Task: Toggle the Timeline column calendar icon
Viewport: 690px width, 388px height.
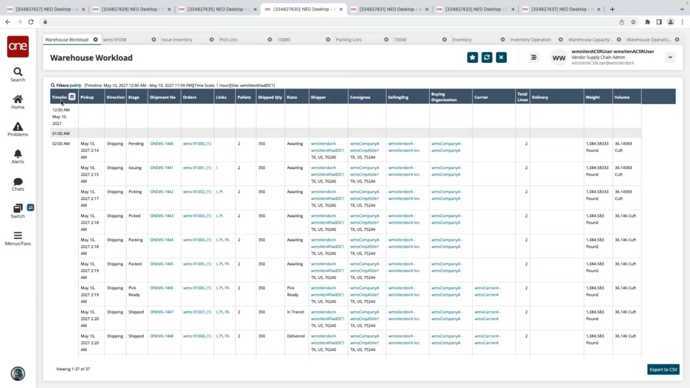Action: point(72,97)
